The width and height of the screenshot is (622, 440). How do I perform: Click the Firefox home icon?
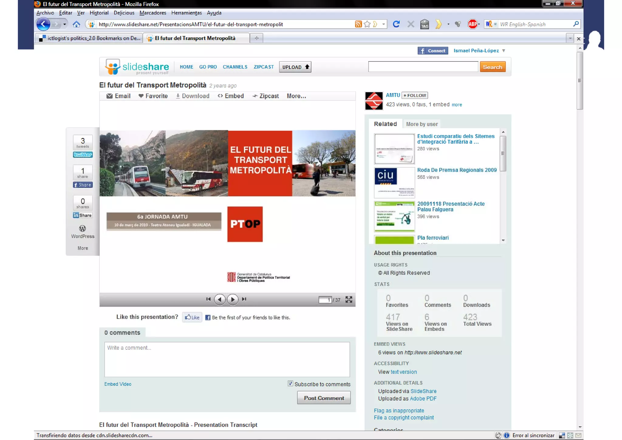pyautogui.click(x=76, y=24)
